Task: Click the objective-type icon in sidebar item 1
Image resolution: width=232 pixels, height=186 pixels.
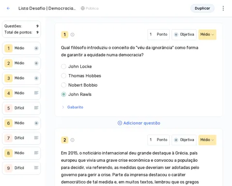Action: (36, 48)
